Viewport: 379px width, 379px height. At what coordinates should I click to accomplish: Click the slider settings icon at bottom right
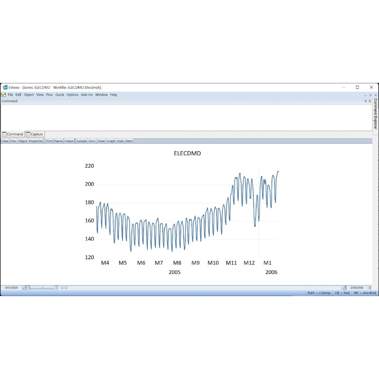coord(370,288)
